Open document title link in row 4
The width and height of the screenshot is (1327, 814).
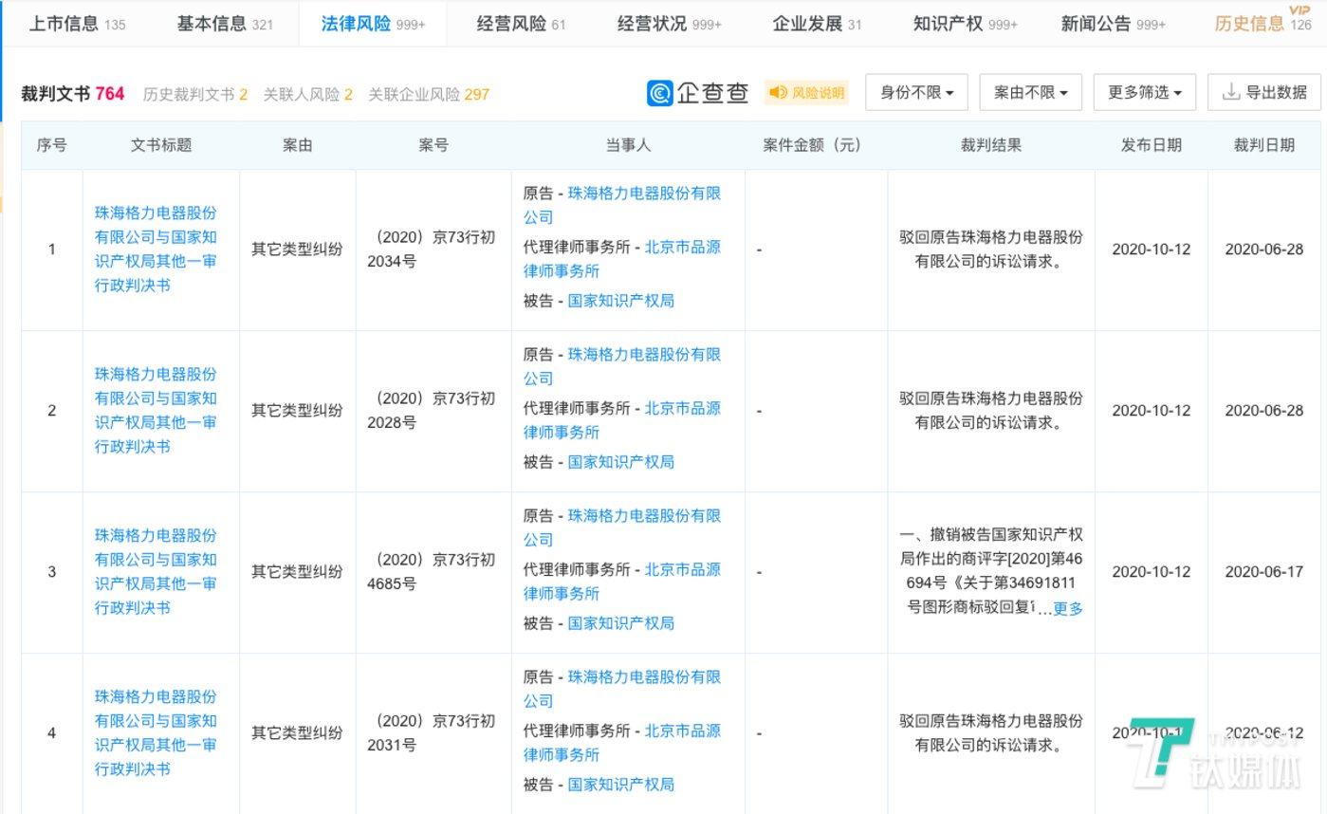pyautogui.click(x=156, y=733)
